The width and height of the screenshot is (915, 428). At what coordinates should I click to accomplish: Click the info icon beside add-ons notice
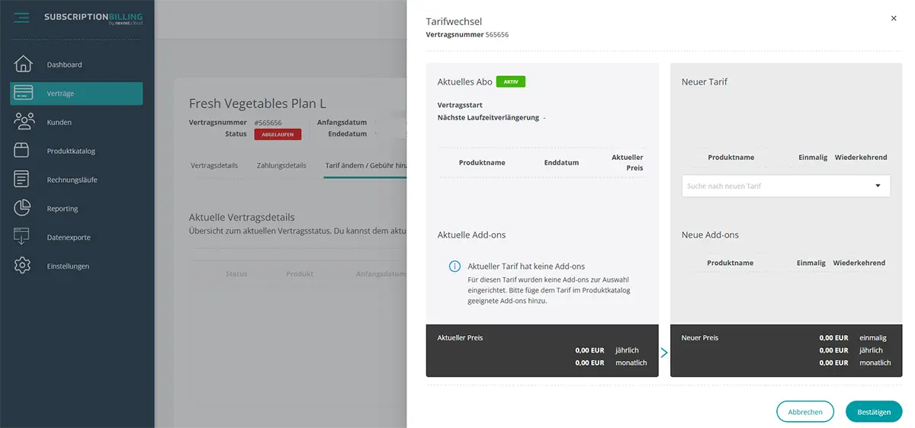coord(454,267)
